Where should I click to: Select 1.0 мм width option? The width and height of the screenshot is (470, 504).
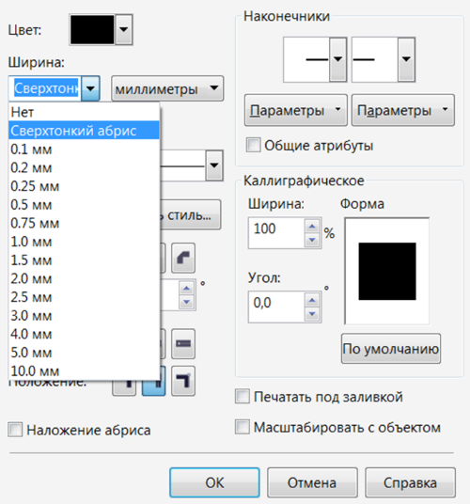pyautogui.click(x=84, y=242)
